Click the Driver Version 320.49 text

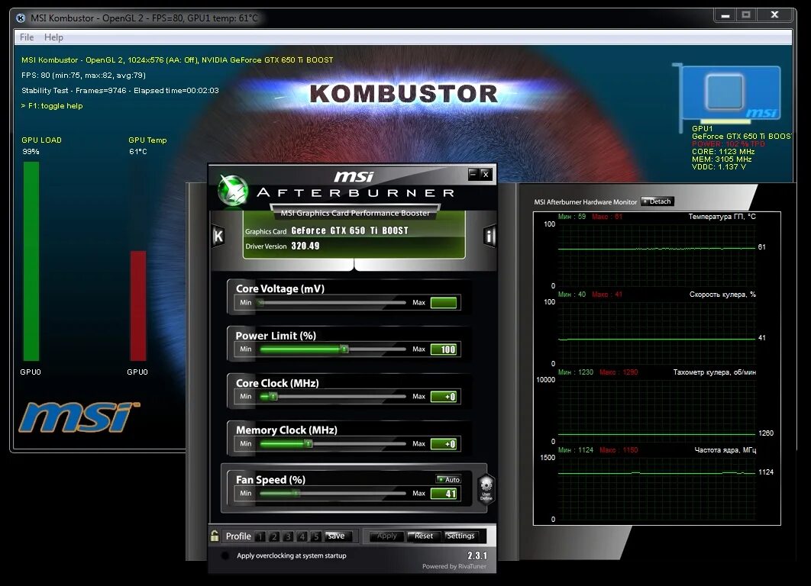pyautogui.click(x=283, y=246)
